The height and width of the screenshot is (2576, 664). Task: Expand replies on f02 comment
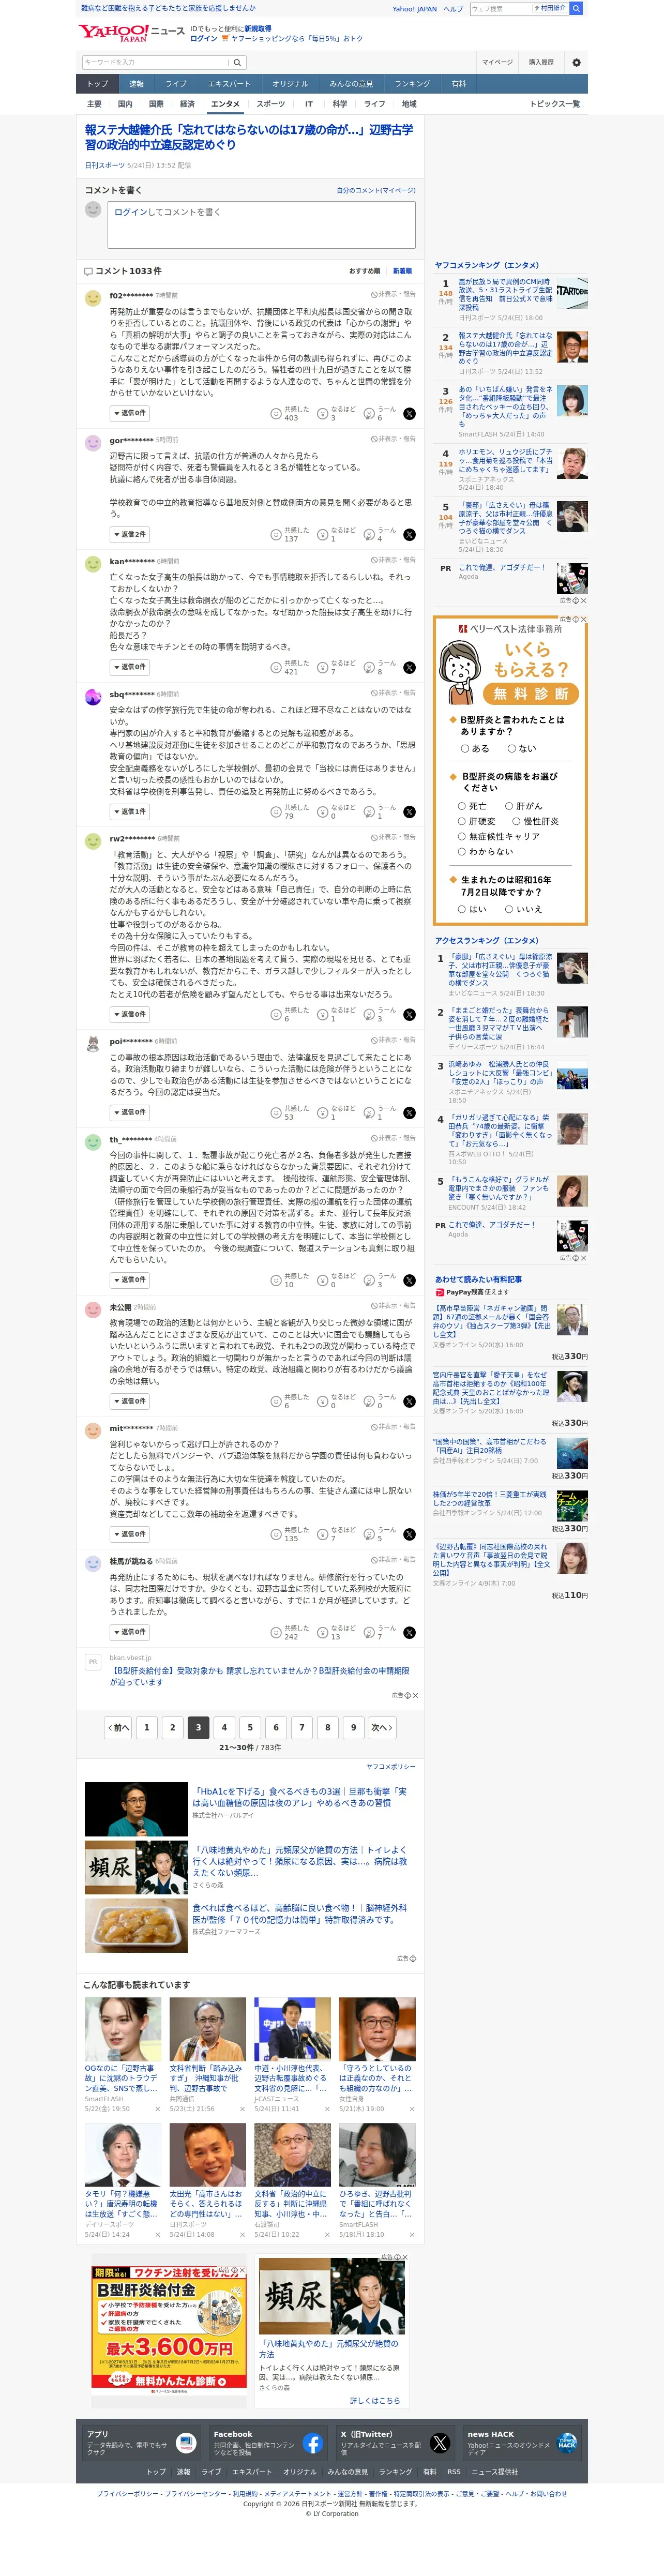click(x=130, y=413)
